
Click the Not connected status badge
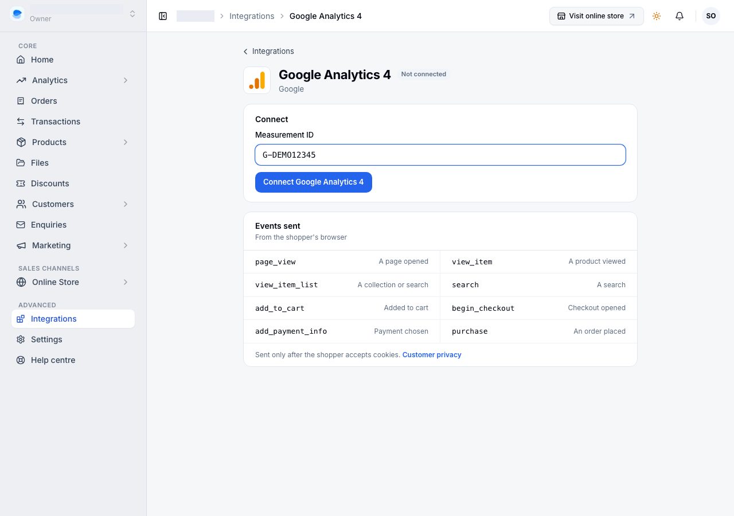424,74
